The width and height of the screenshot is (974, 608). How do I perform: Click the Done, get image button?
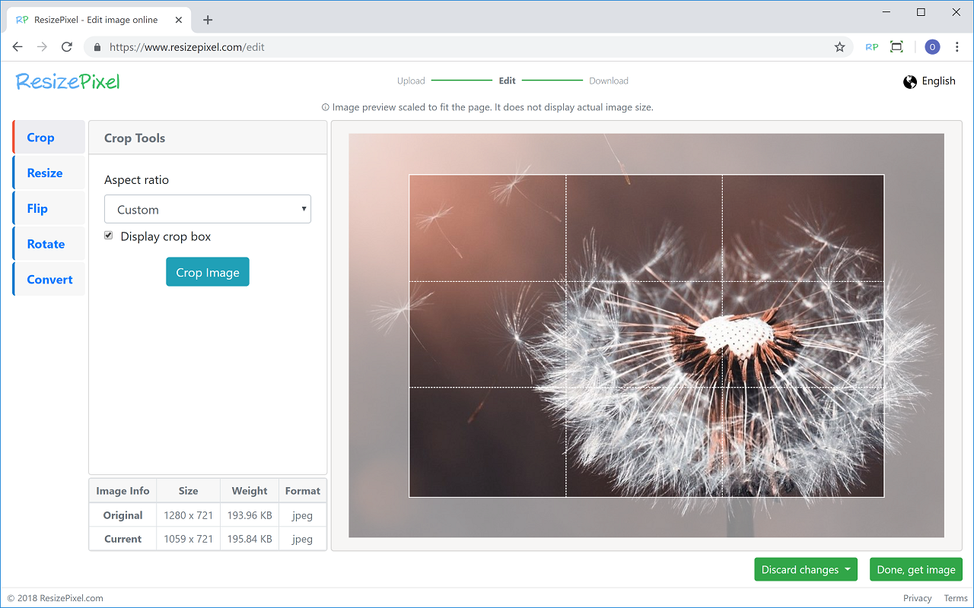[x=916, y=570]
